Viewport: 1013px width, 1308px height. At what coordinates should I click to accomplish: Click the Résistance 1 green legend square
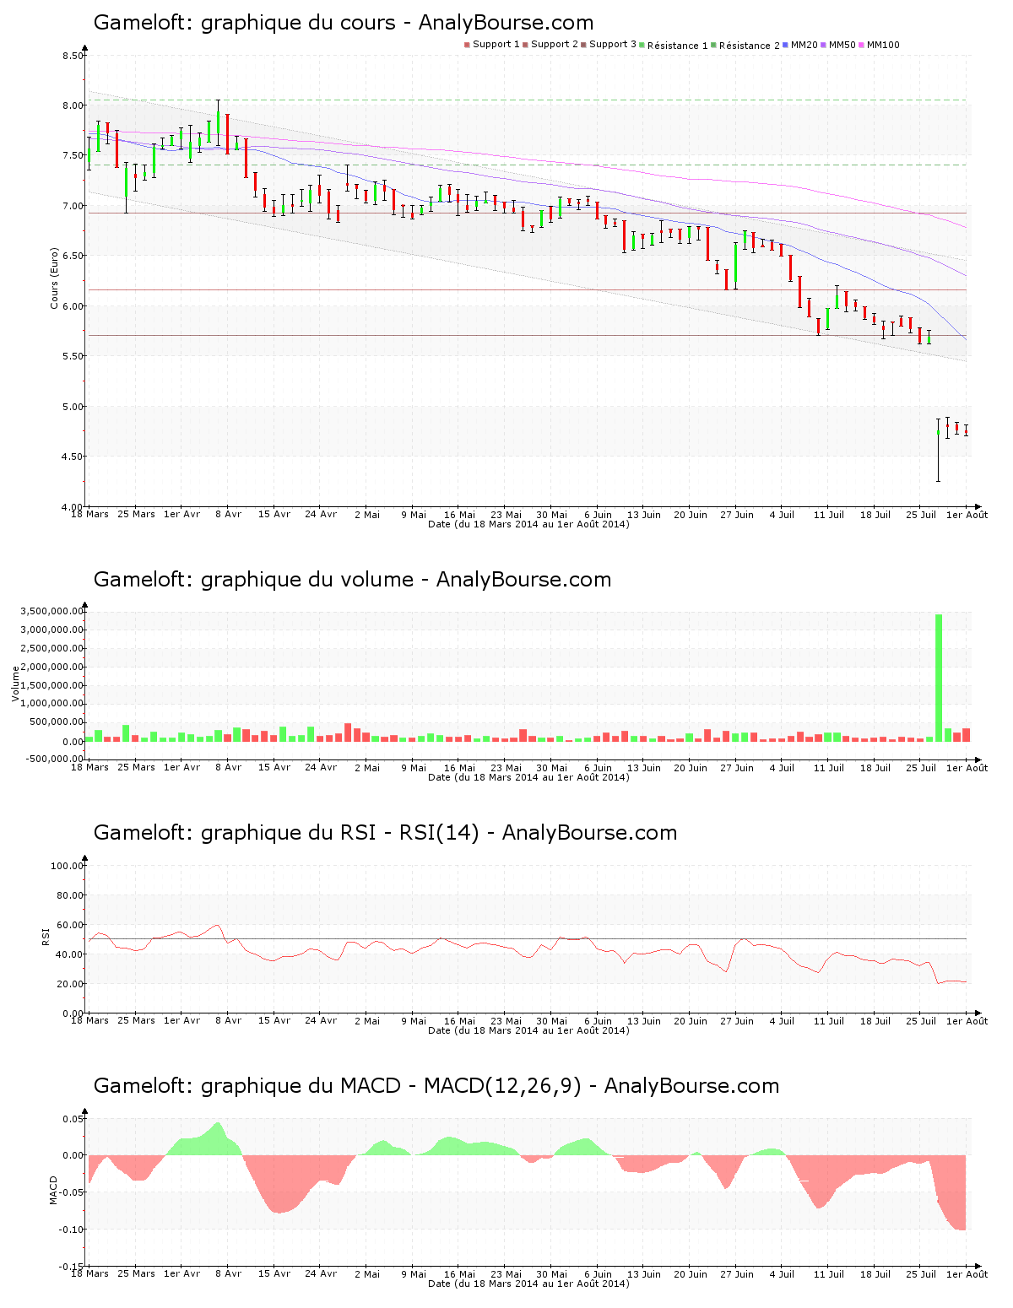642,45
